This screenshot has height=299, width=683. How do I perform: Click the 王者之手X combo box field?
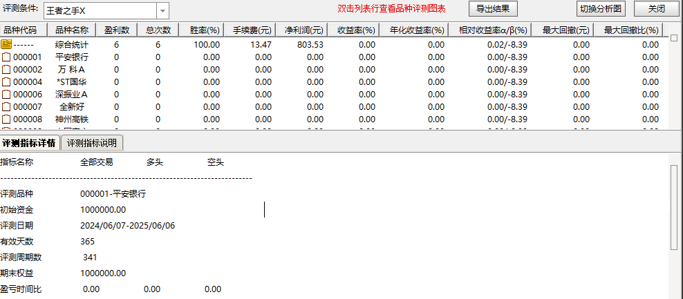100,11
